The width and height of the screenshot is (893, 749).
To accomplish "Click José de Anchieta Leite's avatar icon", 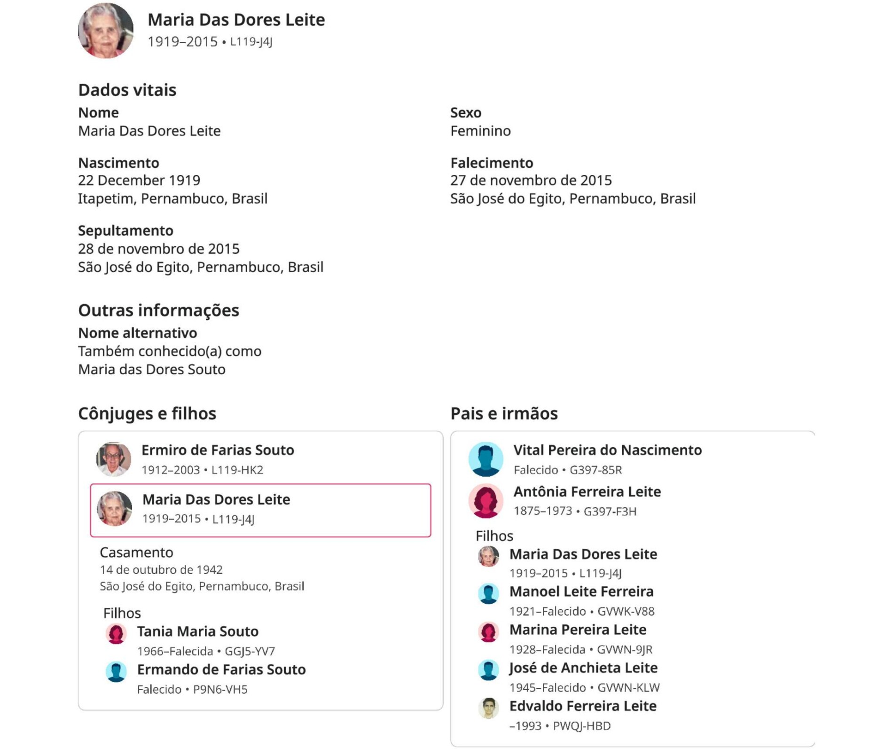I will [488, 670].
